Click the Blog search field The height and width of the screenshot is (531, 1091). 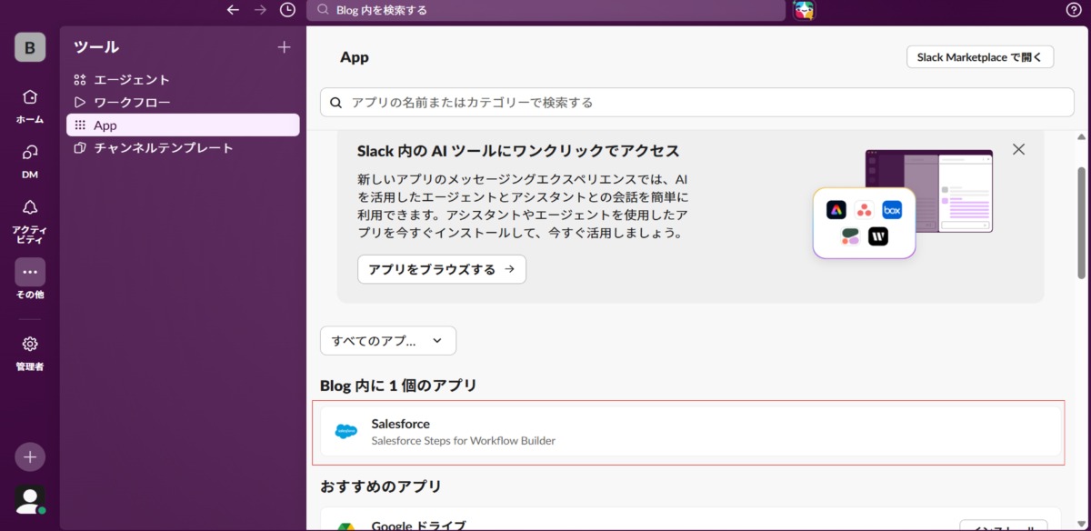click(x=545, y=10)
